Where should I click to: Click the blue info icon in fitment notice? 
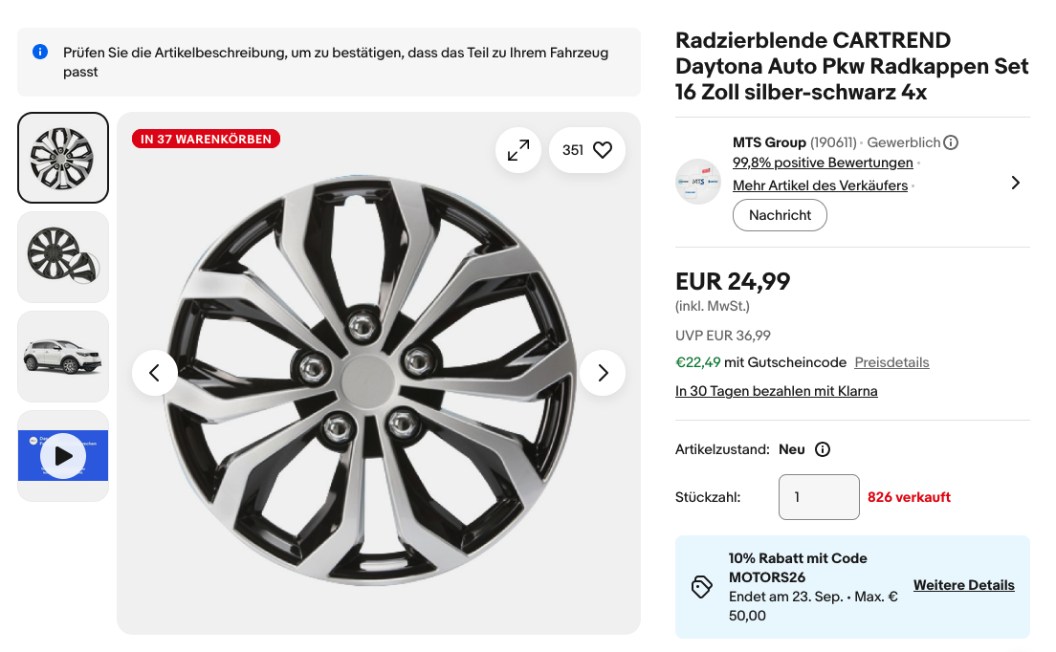coord(40,52)
